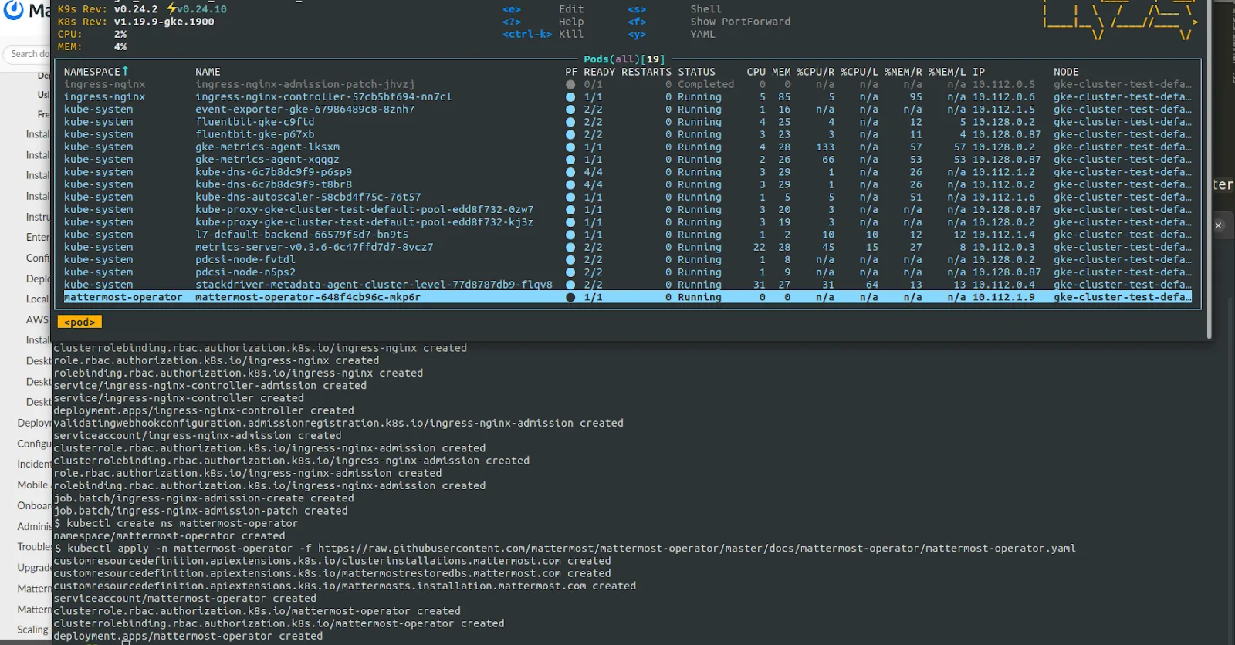Click the RESTARTS column header
The height and width of the screenshot is (645, 1235).
(646, 72)
